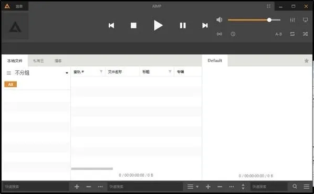
Task: Focus the library table quick search field
Action: click(x=145, y=187)
